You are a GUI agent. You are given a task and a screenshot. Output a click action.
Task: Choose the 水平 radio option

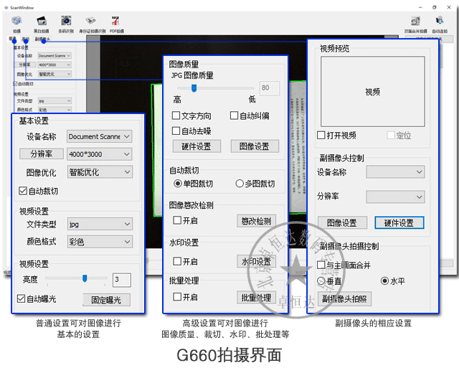click(384, 281)
